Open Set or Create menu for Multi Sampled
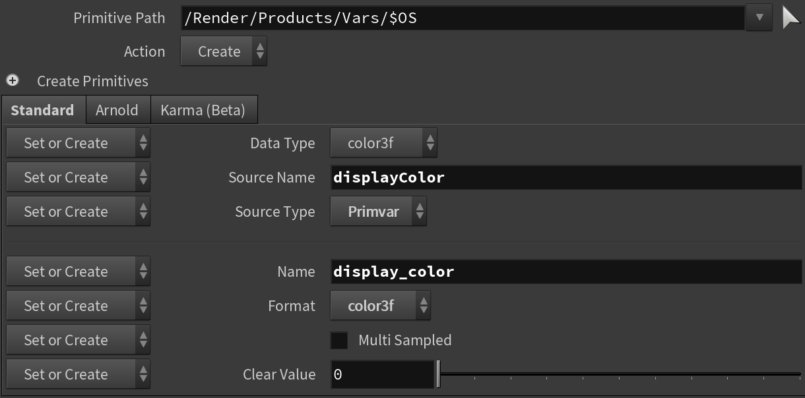805x398 pixels. tap(78, 340)
